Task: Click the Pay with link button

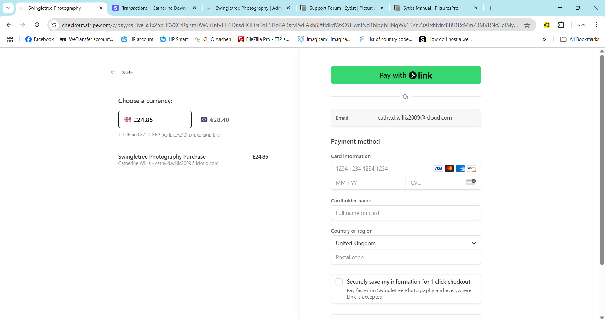Action: [x=406, y=75]
